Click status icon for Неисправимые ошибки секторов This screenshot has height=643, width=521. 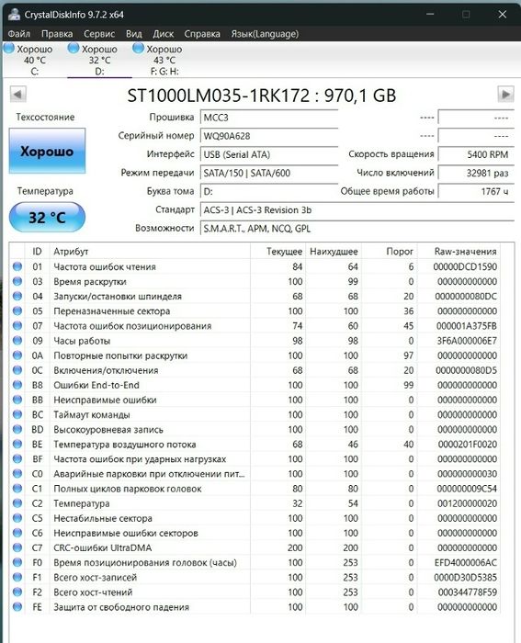(17, 533)
